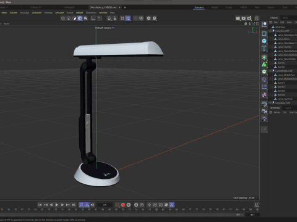Select the grayed pencil sketch icon
Screen dimensions: 297x222
[x=264, y=129]
